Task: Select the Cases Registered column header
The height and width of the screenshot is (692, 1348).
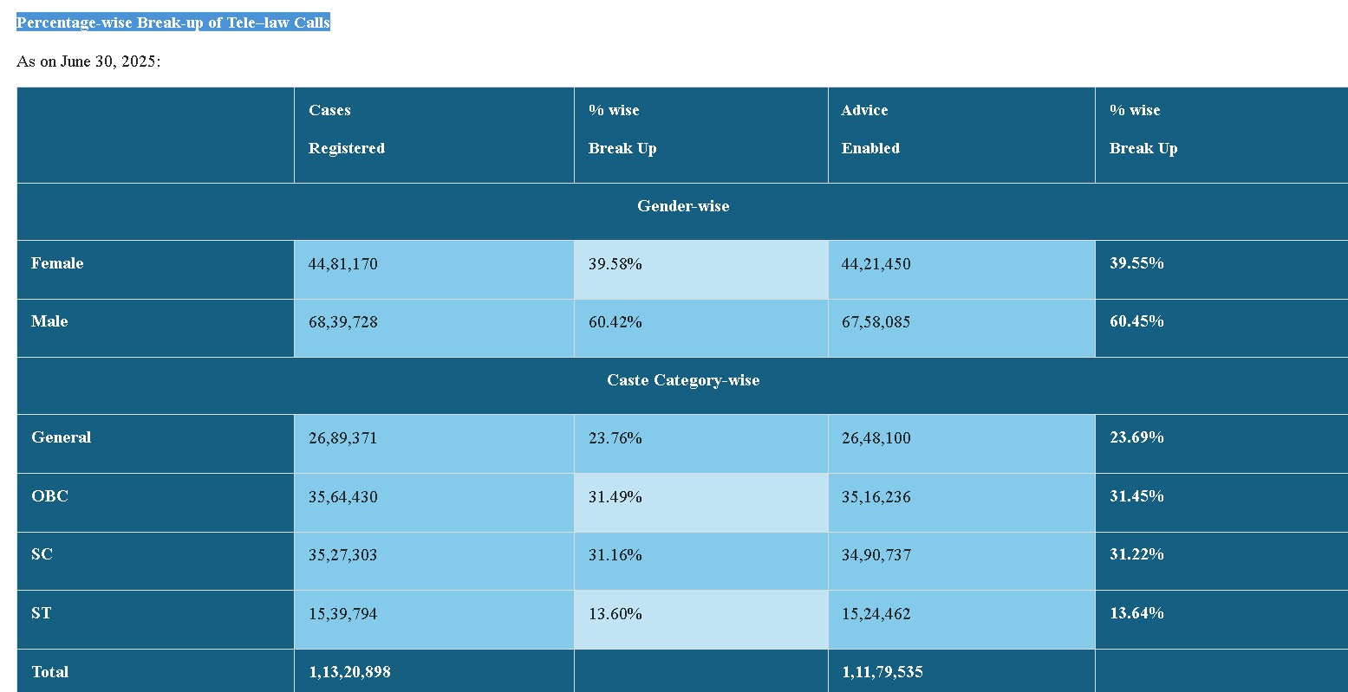Action: pyautogui.click(x=347, y=129)
